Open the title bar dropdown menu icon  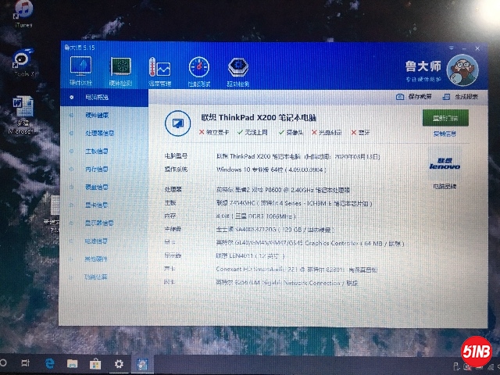click(x=452, y=48)
